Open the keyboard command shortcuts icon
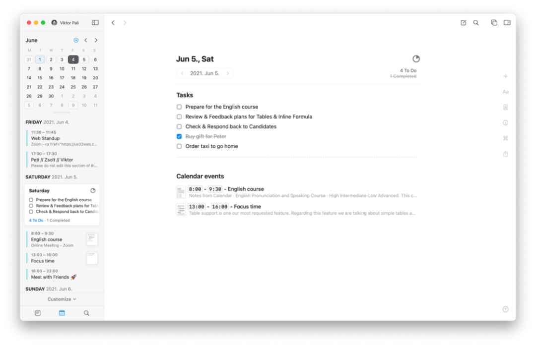The image size is (536, 347). click(x=506, y=138)
